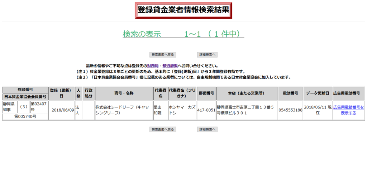Screen dimensions: 367x173
Task: Click the データ更新日 column header
Action: click(318, 93)
